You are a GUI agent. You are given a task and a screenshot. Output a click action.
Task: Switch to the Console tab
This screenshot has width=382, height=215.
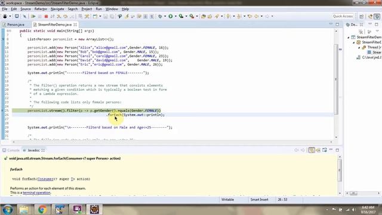pos(11,150)
